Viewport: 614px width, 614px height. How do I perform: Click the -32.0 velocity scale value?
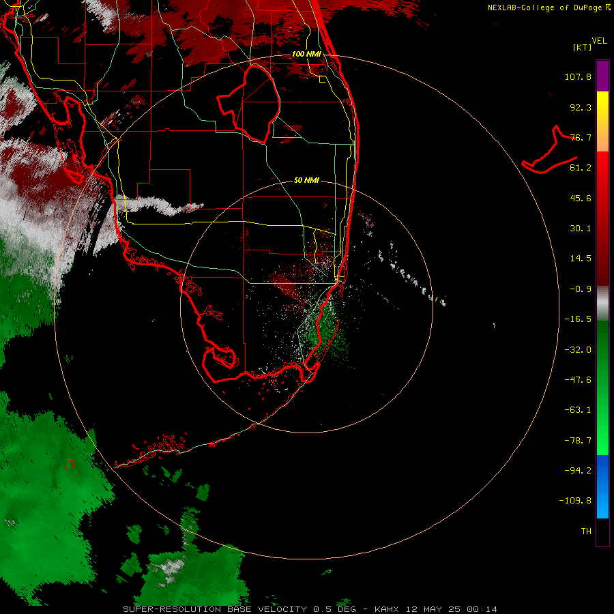click(578, 350)
